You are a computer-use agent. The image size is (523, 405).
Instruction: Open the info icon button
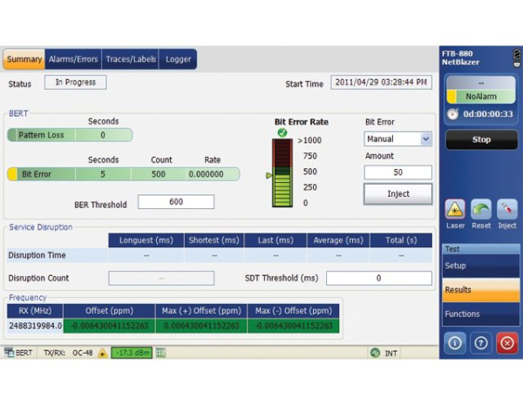tap(456, 341)
